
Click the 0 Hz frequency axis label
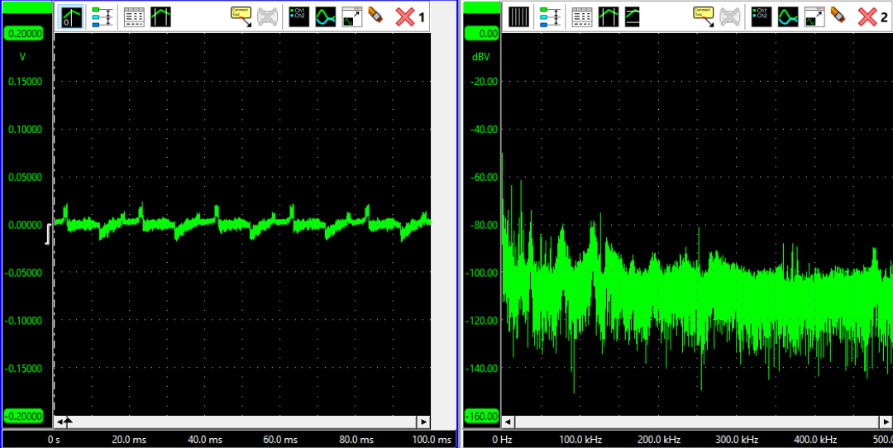502,440
